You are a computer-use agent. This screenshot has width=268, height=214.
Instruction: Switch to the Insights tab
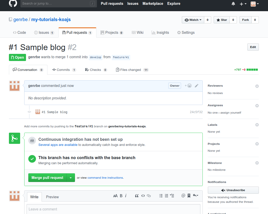[x=160, y=33]
